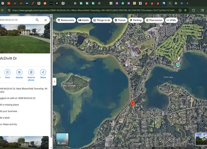The width and height of the screenshot is (207, 149).
Task: Click the Orchard Lake Village island label
Action: [x=68, y=84]
